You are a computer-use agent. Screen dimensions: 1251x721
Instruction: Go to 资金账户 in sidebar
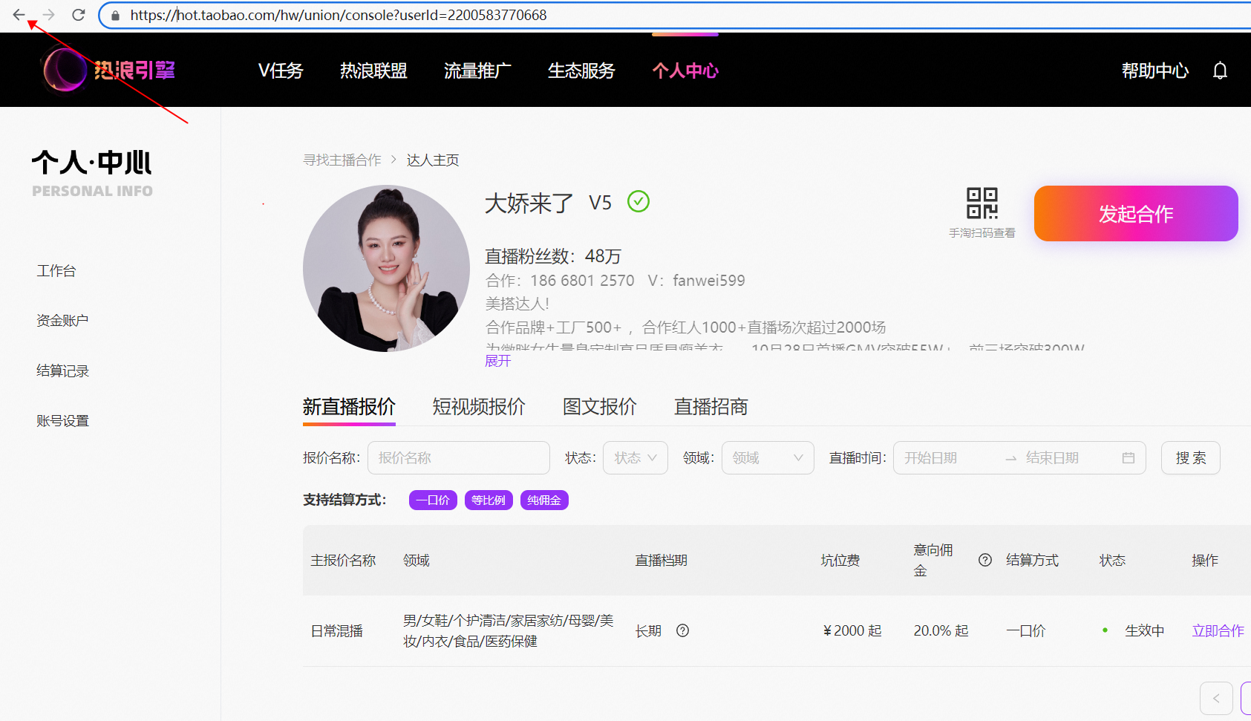pyautogui.click(x=62, y=321)
